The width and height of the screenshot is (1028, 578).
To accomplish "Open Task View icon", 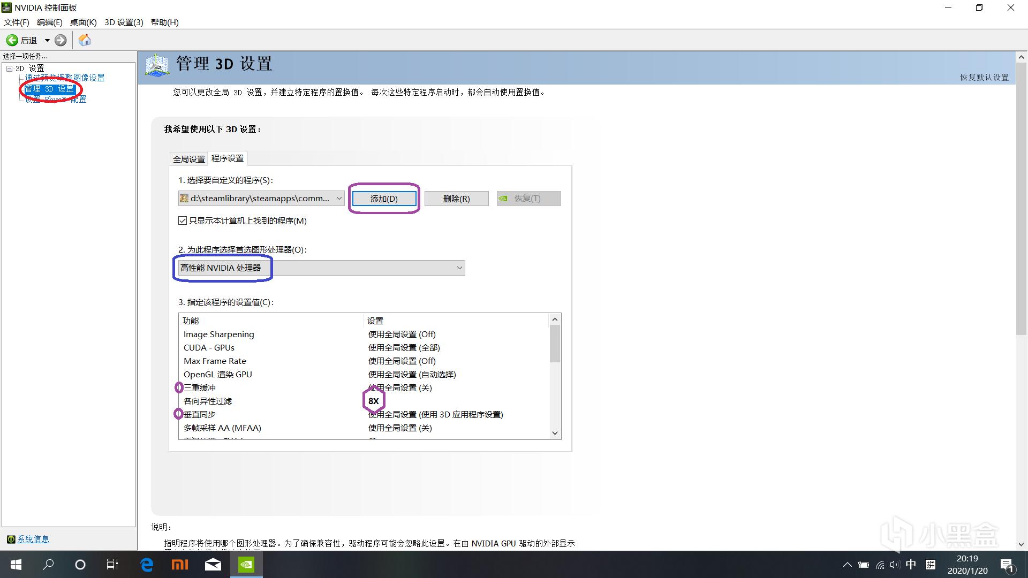I will tap(112, 565).
